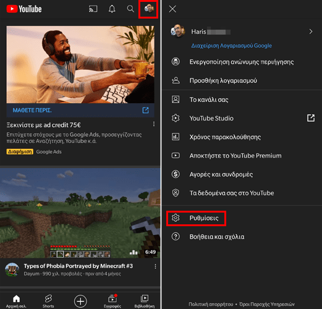Click the channel portrait icon
Screen dimensions: 322x309
click(176, 99)
